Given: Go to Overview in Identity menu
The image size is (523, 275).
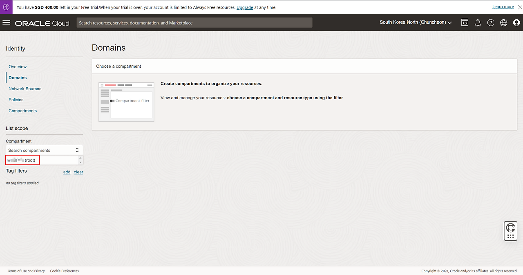Looking at the screenshot, I should (x=18, y=67).
